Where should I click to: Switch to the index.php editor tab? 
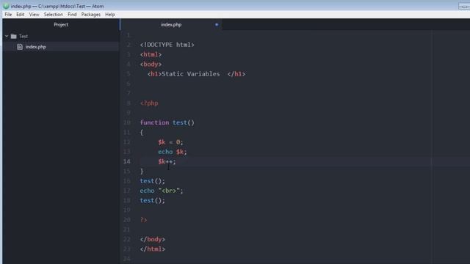pos(171,24)
